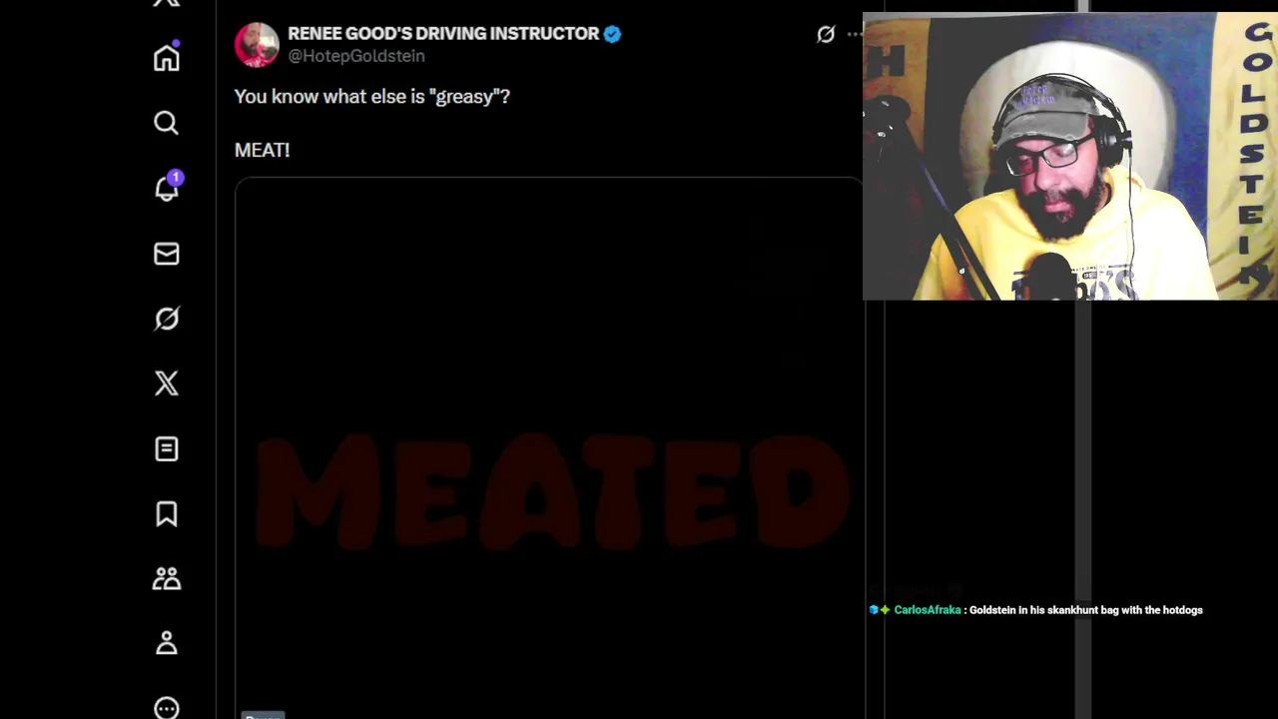Open the post's three-dot options menu
1278x719 pixels.
tap(854, 34)
